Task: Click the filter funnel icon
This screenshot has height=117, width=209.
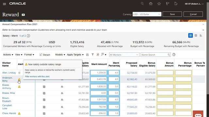Action: tap(93, 55)
